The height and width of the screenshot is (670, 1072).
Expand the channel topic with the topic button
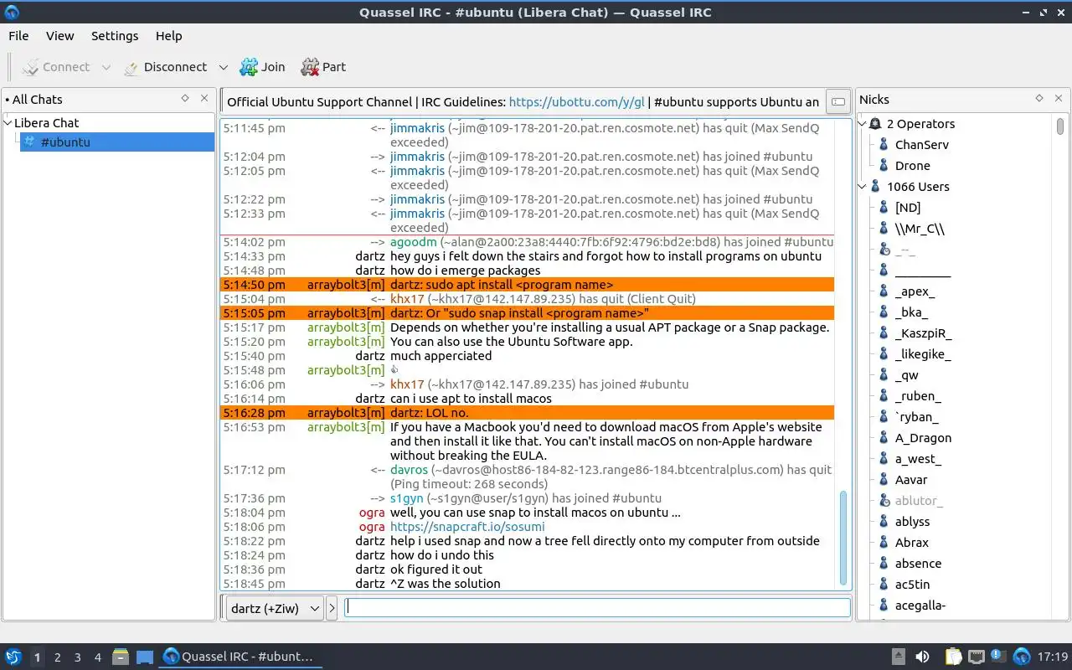pyautogui.click(x=837, y=102)
